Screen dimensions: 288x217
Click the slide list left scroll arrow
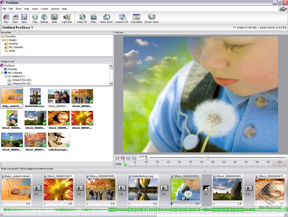2,215
